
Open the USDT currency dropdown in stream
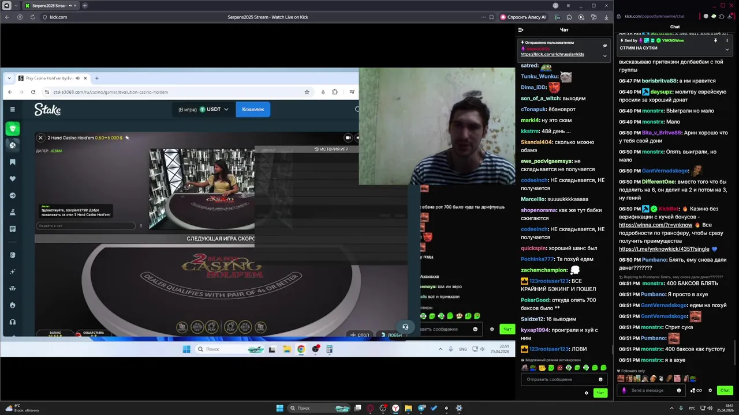tap(214, 110)
